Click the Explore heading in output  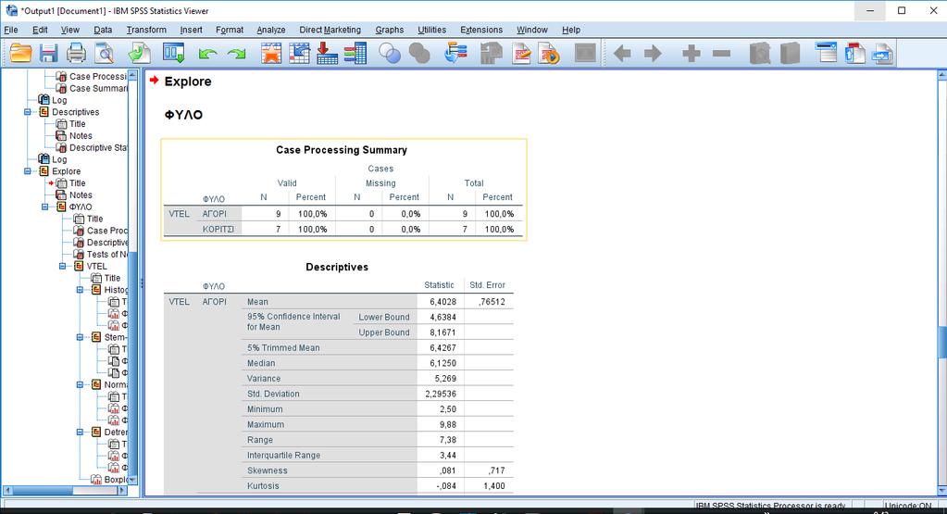click(188, 81)
